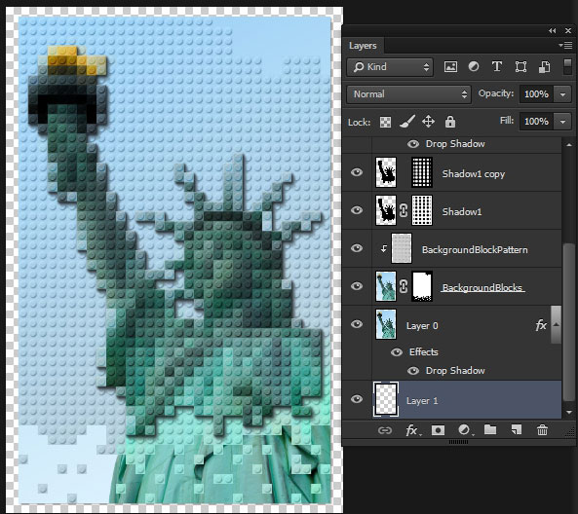Hide Effects of Layer 0
The width and height of the screenshot is (578, 514).
click(397, 352)
